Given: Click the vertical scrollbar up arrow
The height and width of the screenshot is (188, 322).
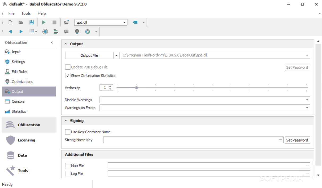Looking at the screenshot, I should 318,42.
